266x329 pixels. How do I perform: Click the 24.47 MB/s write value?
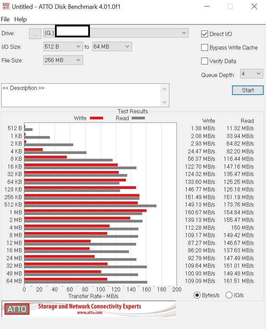(x=201, y=151)
